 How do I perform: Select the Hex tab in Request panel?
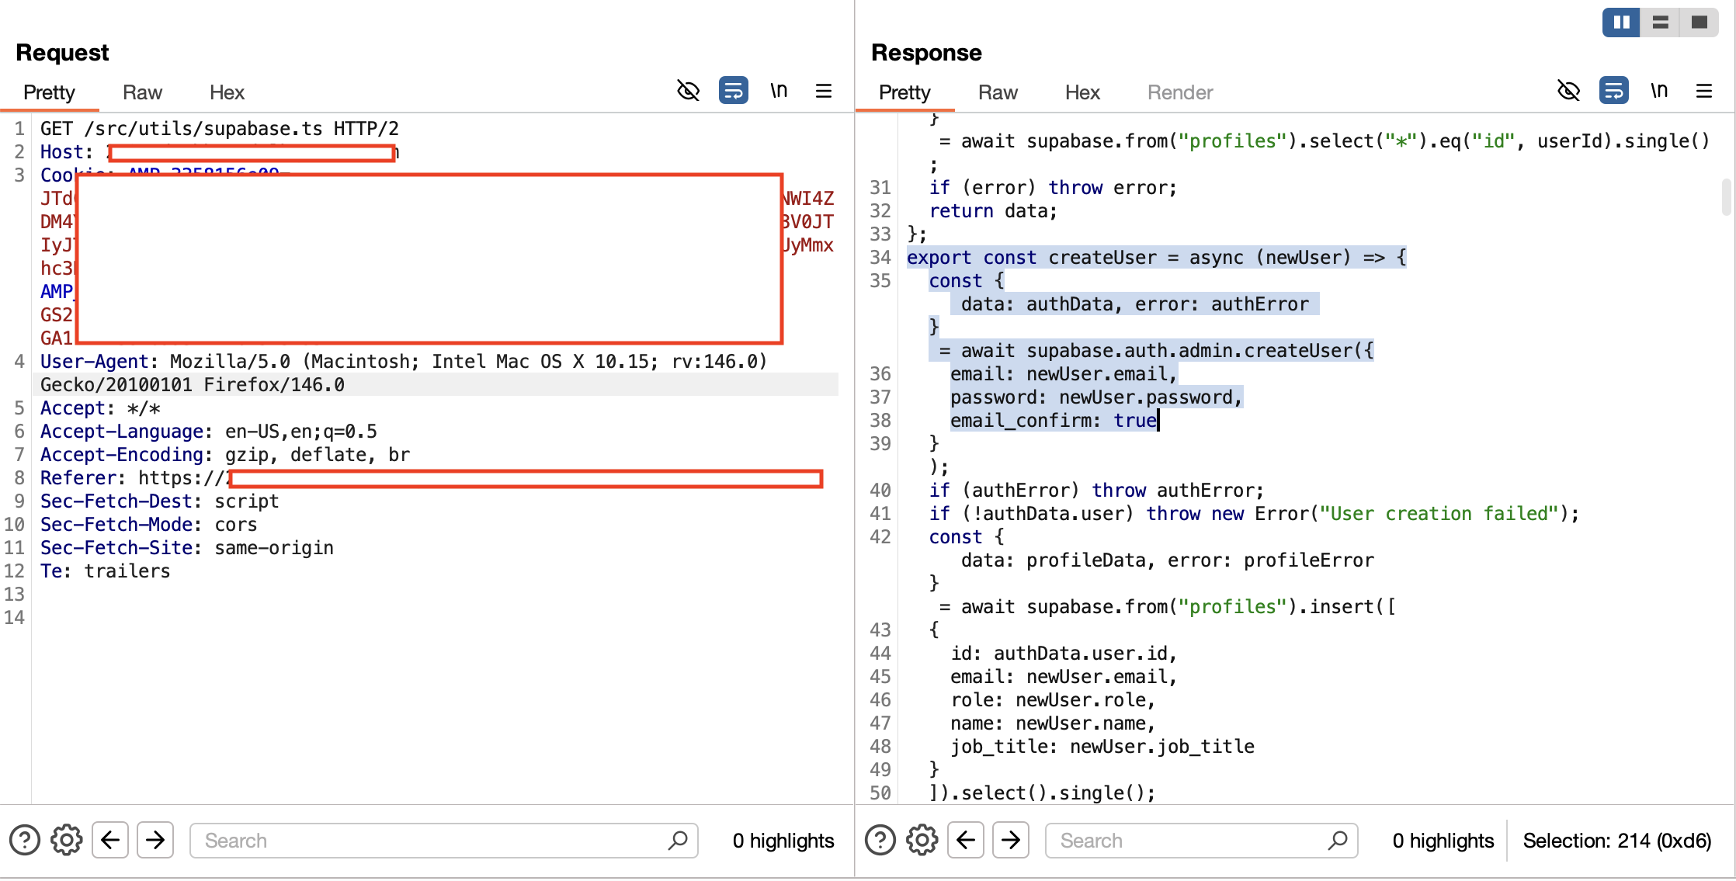[227, 92]
